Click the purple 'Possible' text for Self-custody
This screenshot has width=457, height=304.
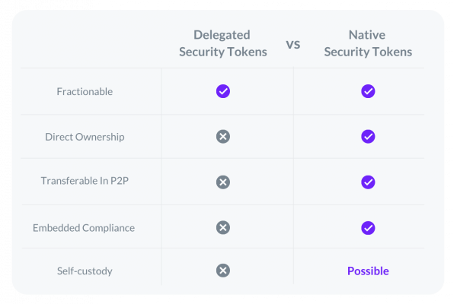tap(368, 271)
